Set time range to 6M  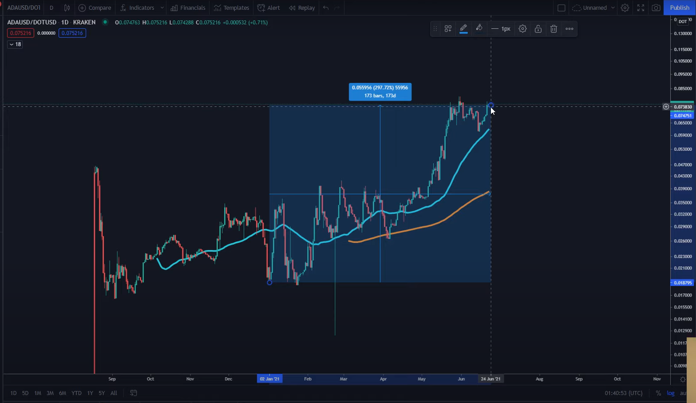(x=63, y=393)
